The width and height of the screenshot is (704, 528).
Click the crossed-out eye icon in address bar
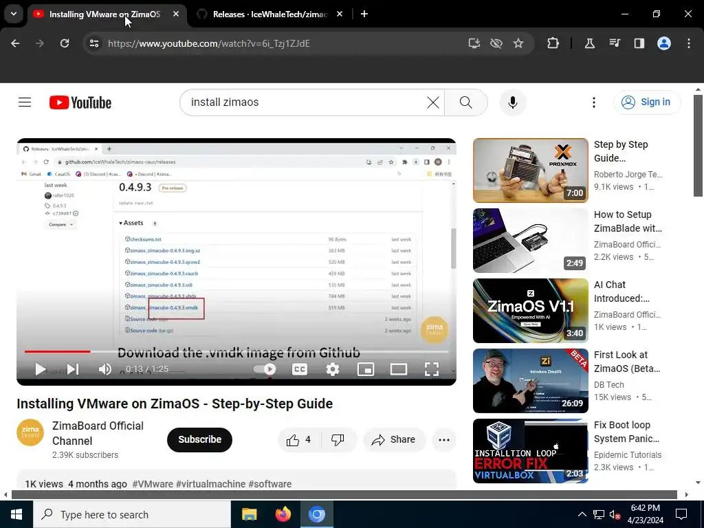496,43
